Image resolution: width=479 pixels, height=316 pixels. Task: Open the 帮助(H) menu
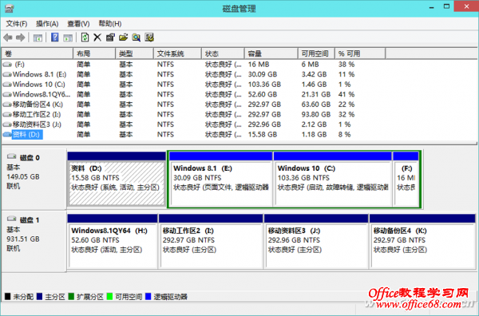[110, 24]
